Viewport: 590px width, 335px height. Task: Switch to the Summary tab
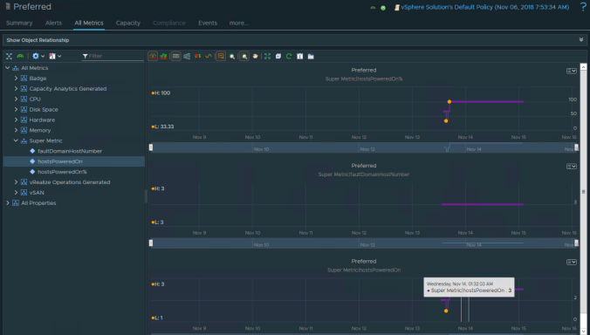click(19, 23)
